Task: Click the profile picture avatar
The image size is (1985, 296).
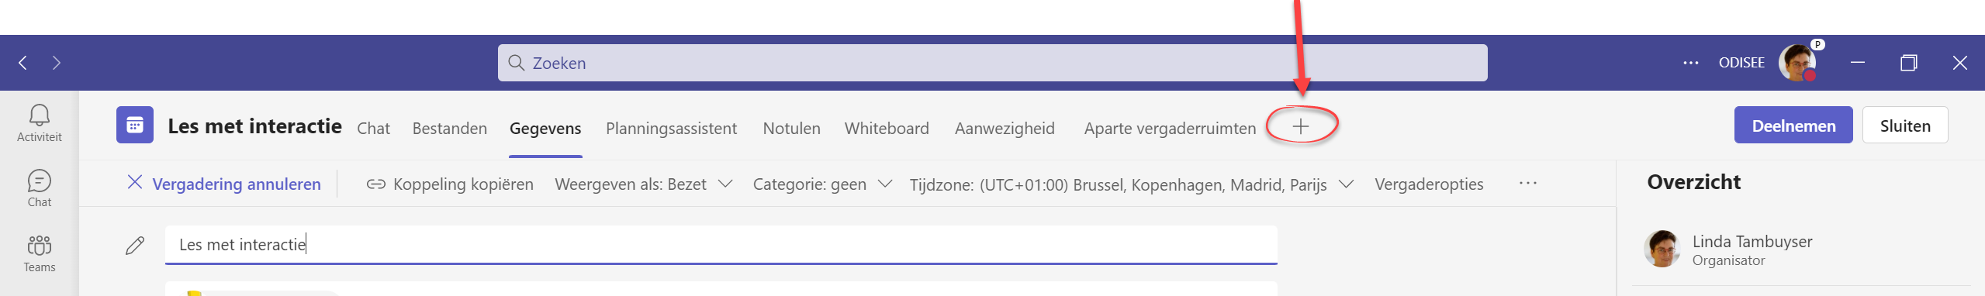Action: (x=1797, y=63)
